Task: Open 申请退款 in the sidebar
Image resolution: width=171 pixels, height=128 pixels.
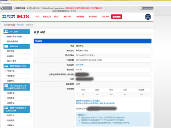Action: point(11,56)
